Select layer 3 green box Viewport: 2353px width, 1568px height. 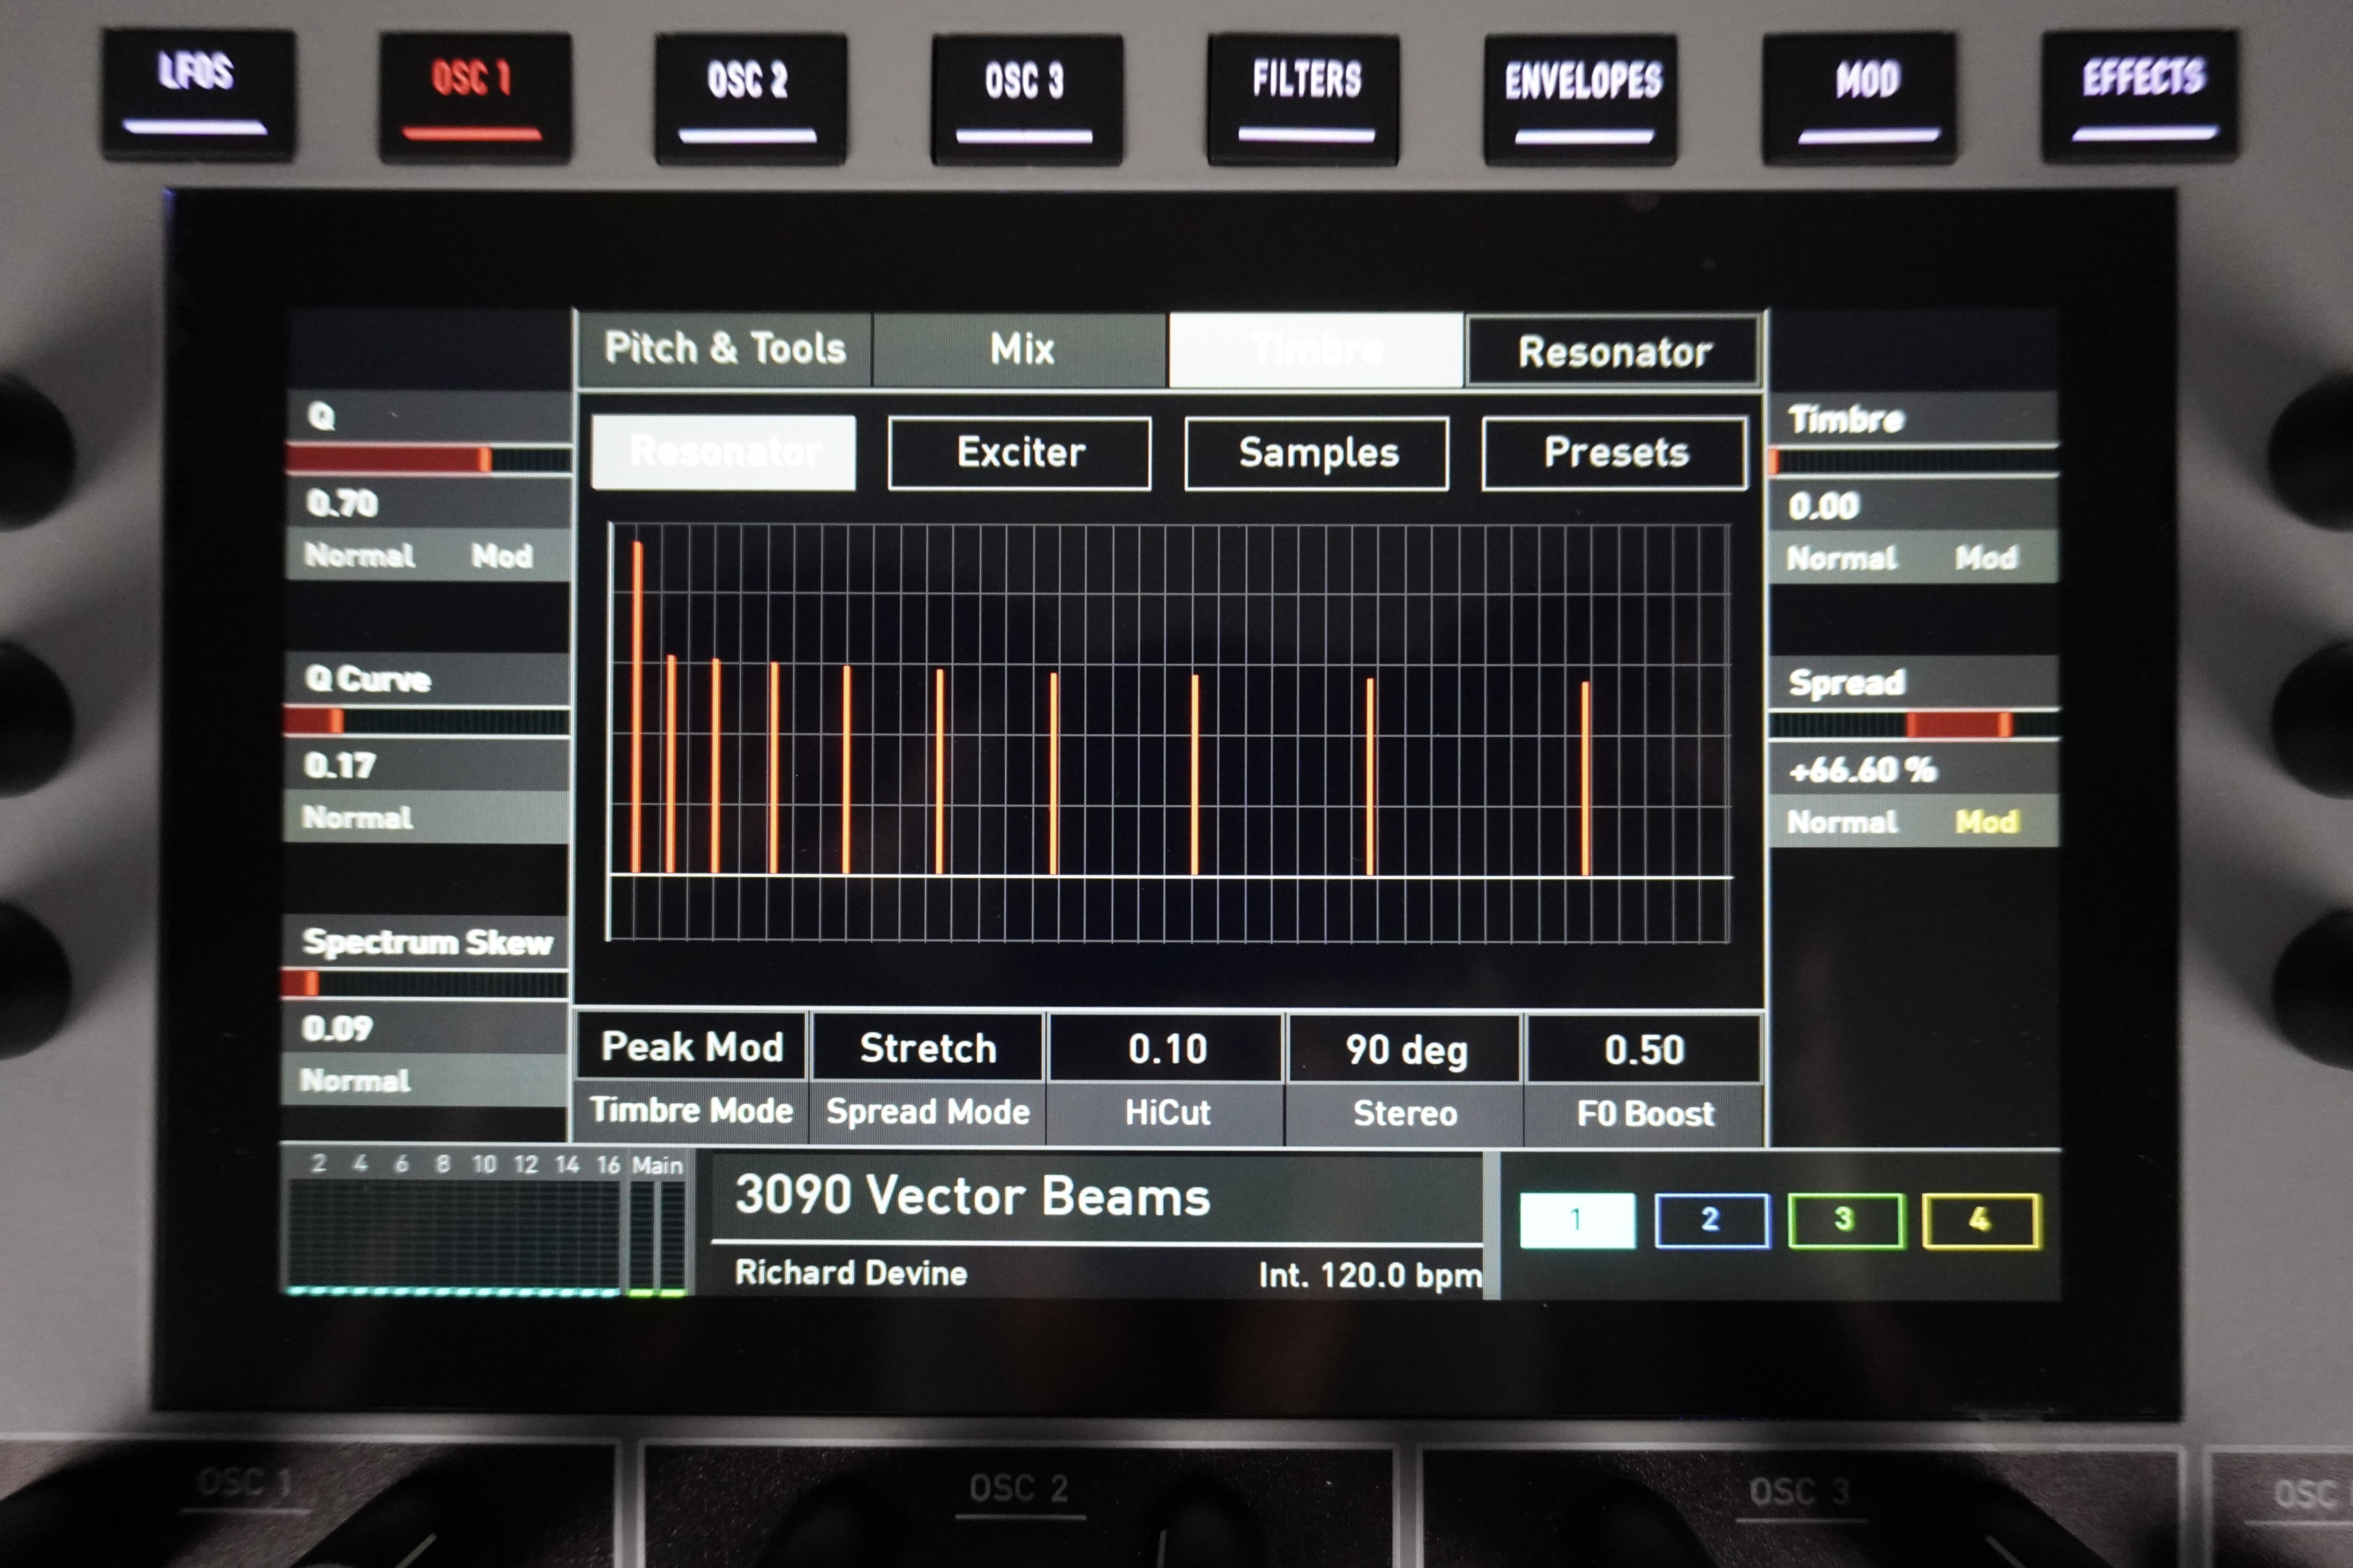point(1845,1220)
